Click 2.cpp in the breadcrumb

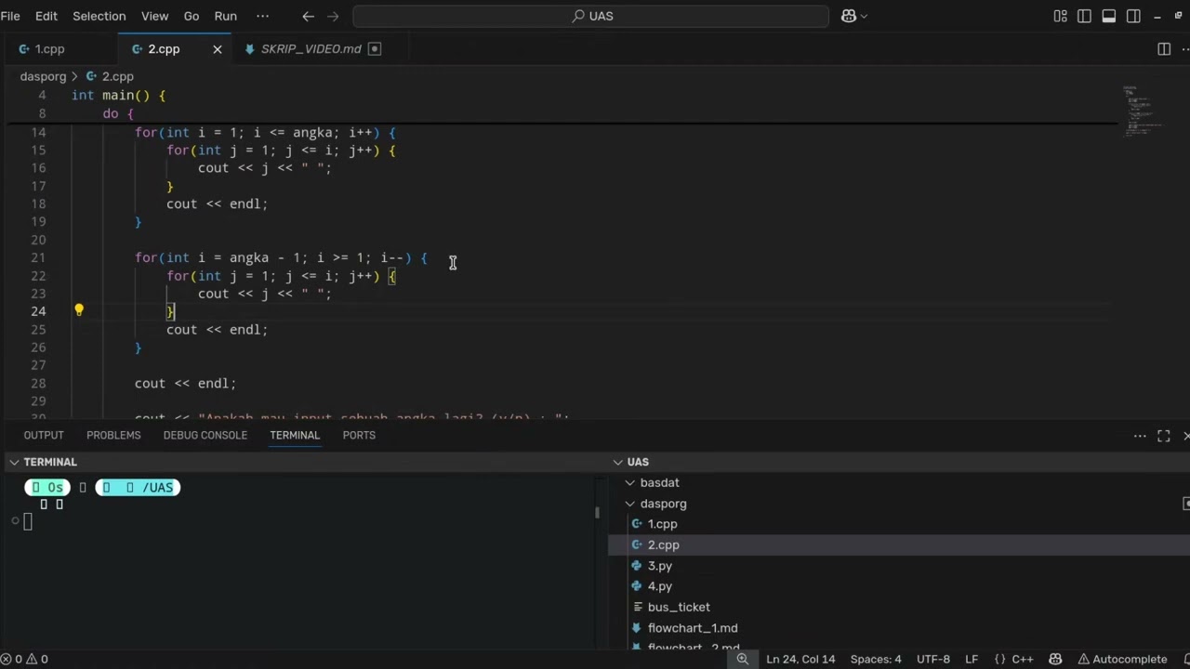pyautogui.click(x=117, y=76)
